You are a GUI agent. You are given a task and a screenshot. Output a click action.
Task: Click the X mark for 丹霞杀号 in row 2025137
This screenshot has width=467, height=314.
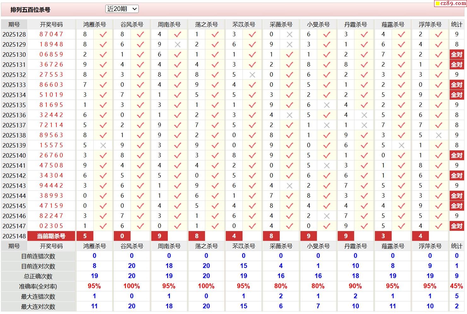click(364, 125)
